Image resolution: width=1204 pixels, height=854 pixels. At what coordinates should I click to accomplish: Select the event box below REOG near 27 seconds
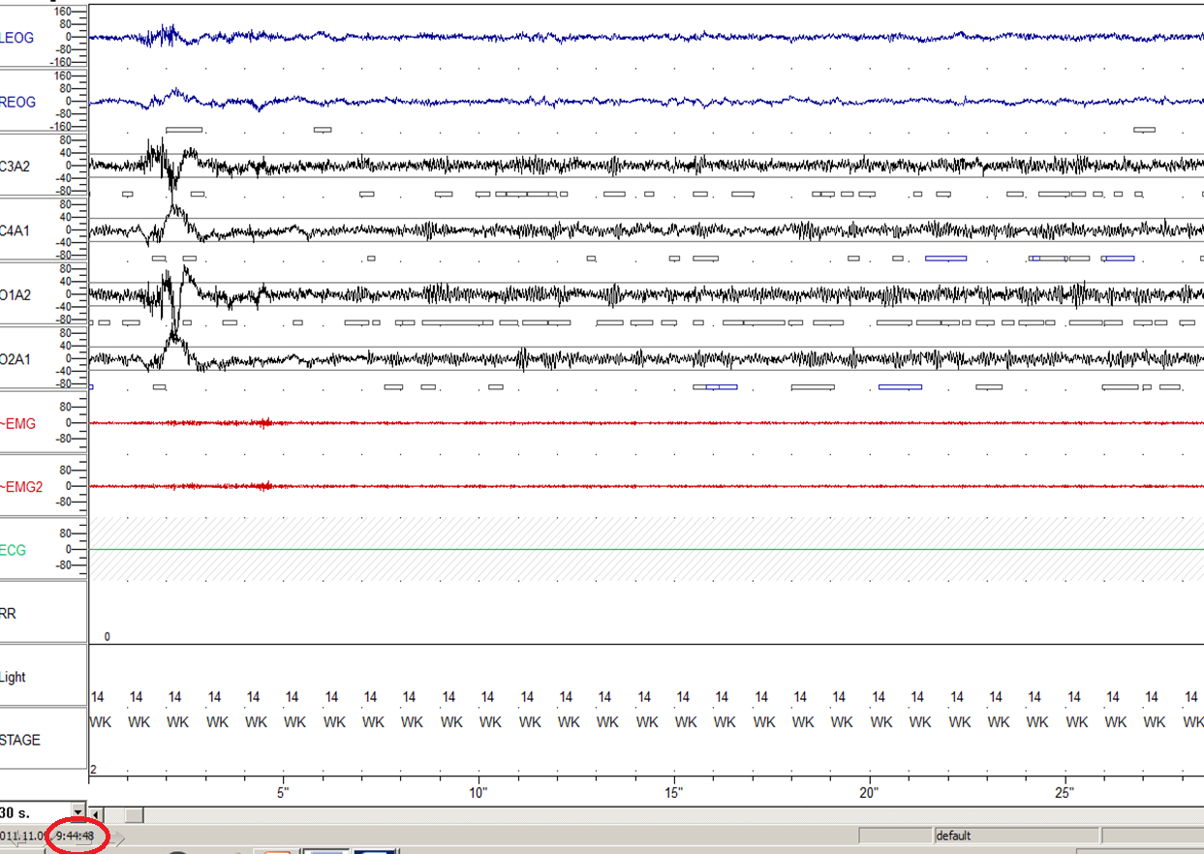tap(1144, 130)
